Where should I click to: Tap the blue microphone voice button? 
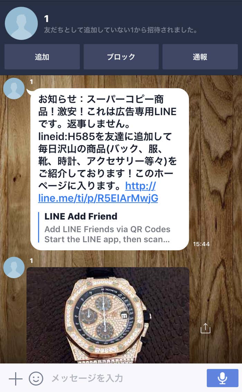[222, 378]
